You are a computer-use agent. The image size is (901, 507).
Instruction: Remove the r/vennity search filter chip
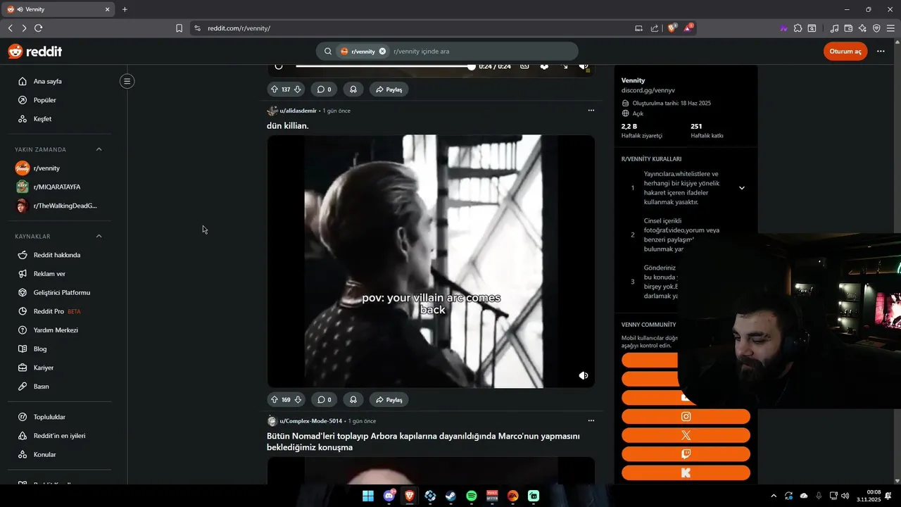coord(382,51)
